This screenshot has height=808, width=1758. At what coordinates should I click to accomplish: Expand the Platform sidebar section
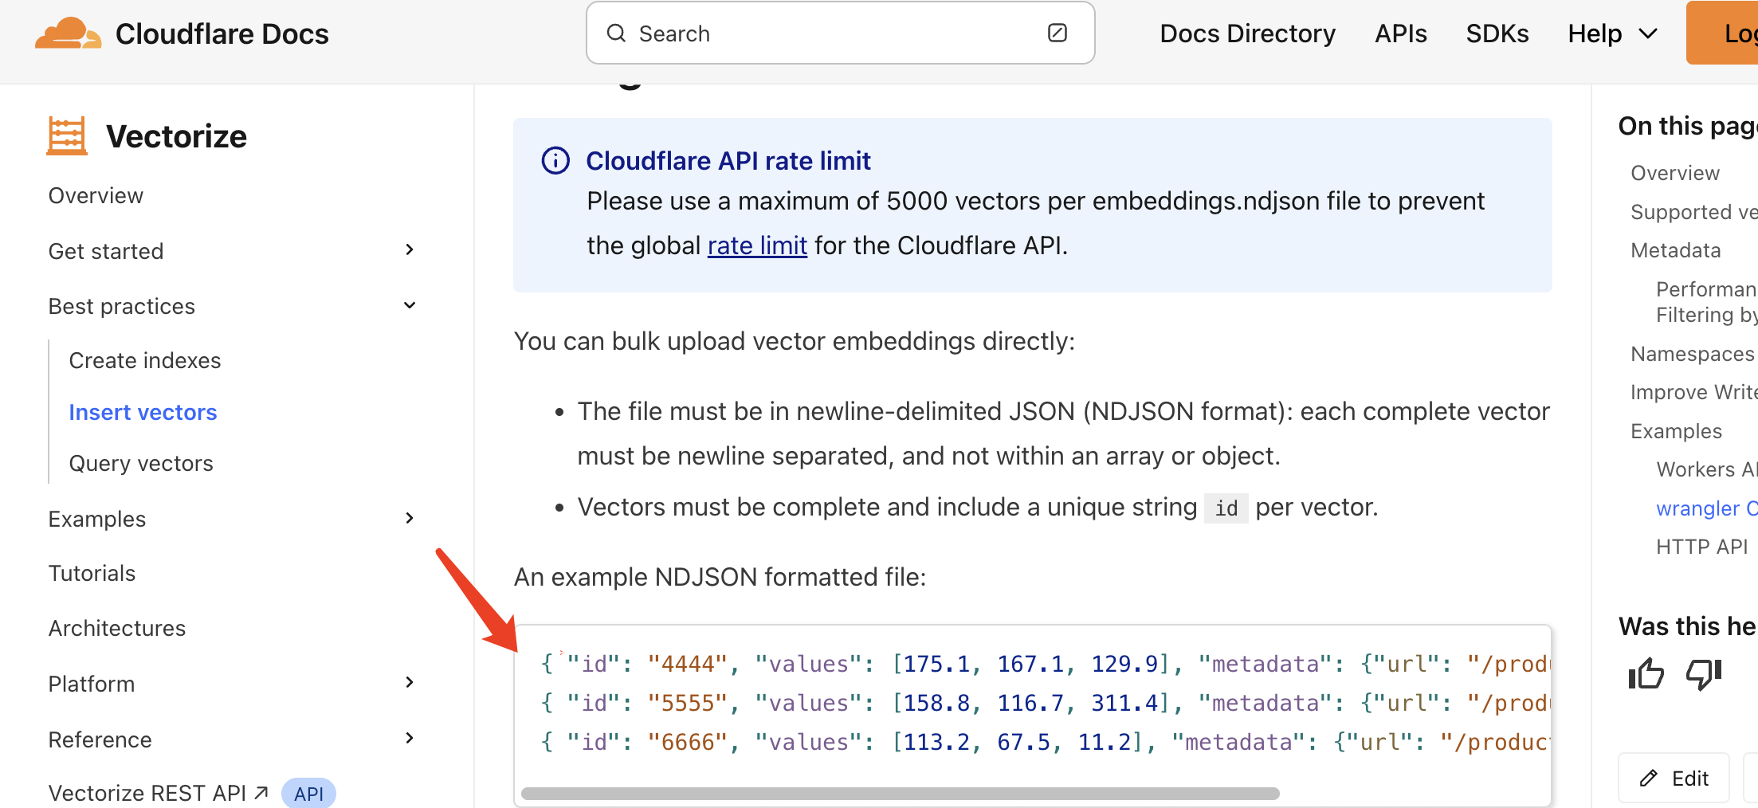point(410,683)
